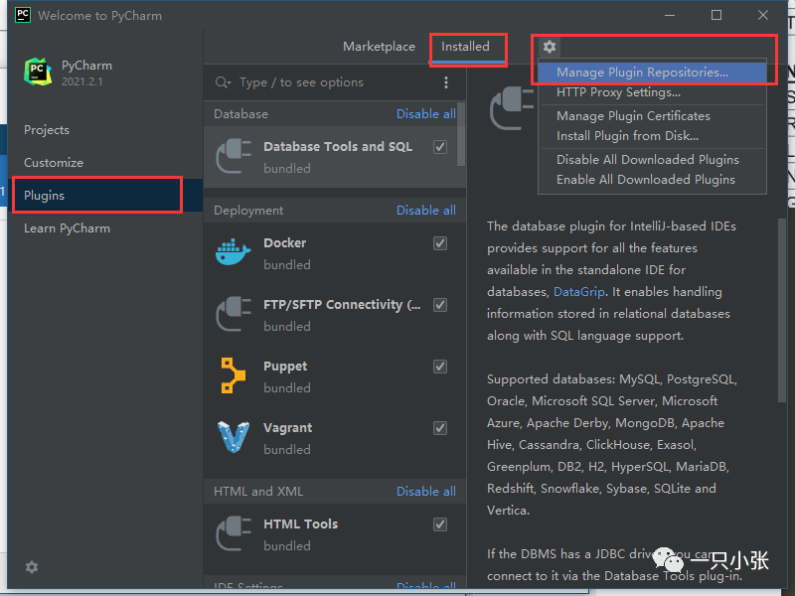Image resolution: width=795 pixels, height=596 pixels.
Task: Open the three-dot plugin search options
Action: tap(445, 82)
